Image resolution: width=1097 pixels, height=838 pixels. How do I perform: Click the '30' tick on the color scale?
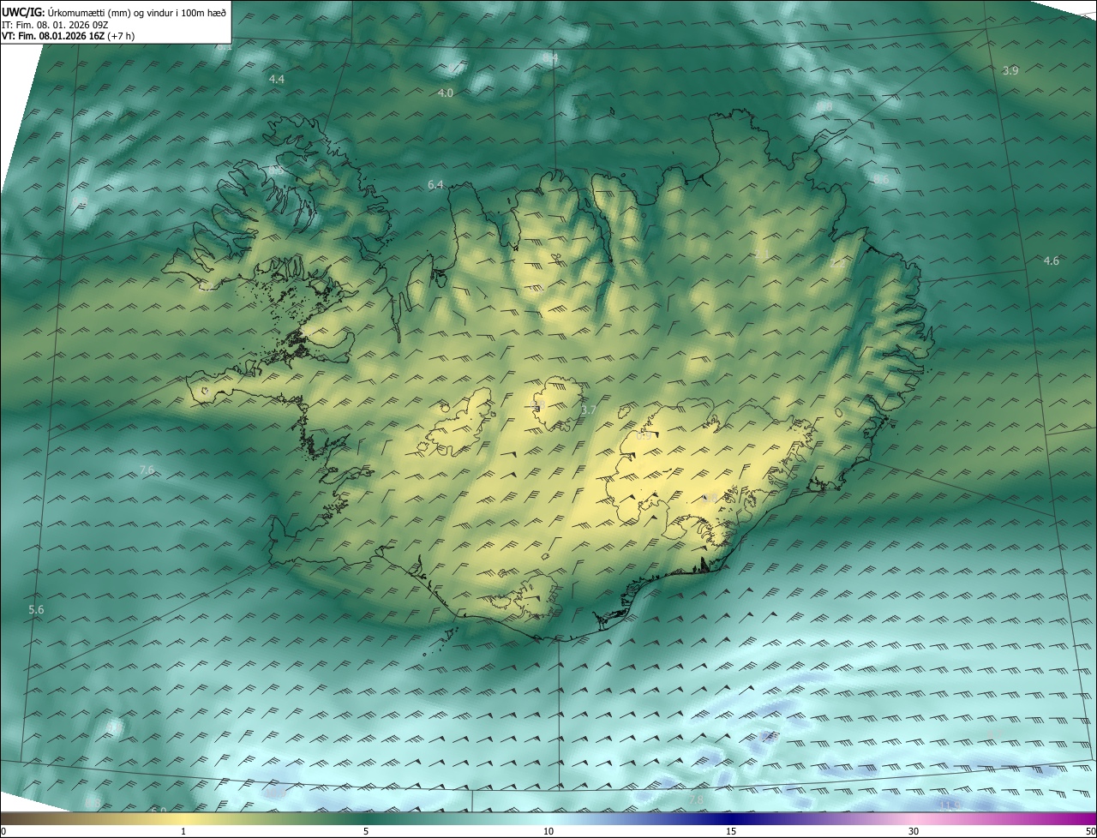click(914, 831)
